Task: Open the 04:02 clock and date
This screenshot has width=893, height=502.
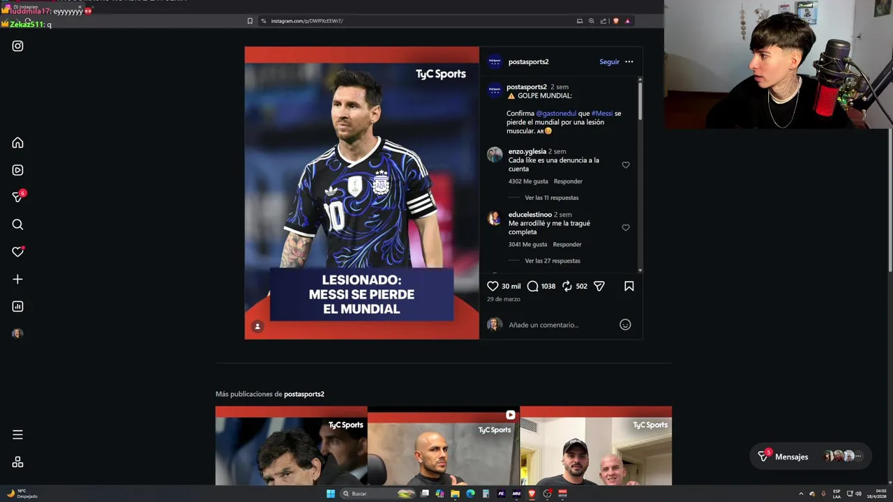Action: click(877, 494)
